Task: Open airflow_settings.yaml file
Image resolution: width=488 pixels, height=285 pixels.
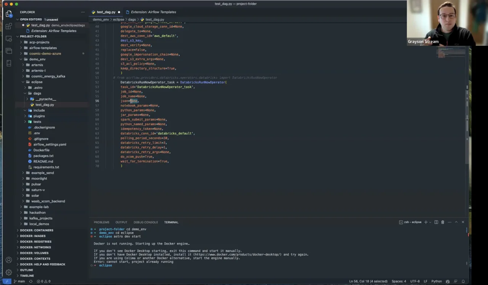Action: point(50,144)
